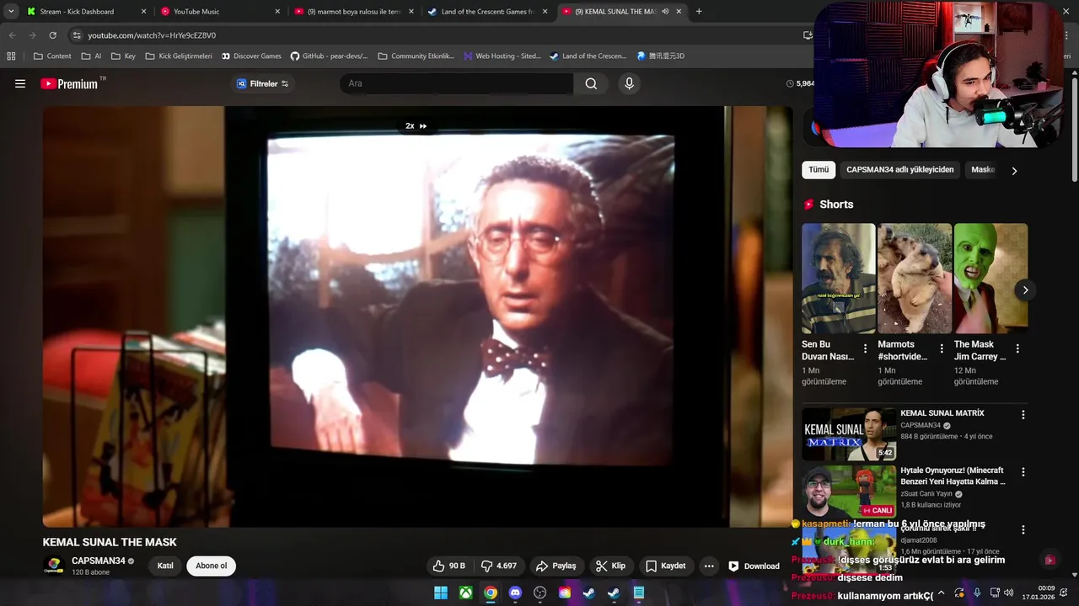1079x606 pixels.
Task: Open KEMAL SUNAL MATRİX video thumbnail
Action: [x=848, y=434]
